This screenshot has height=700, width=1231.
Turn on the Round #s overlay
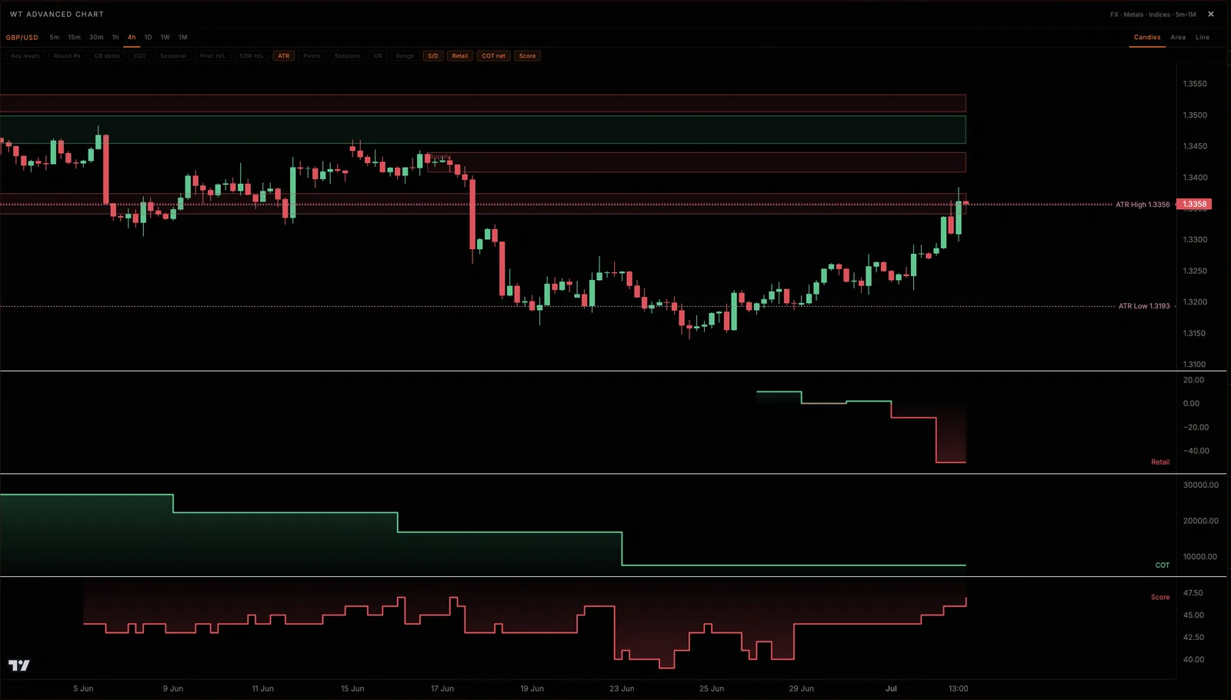point(67,56)
